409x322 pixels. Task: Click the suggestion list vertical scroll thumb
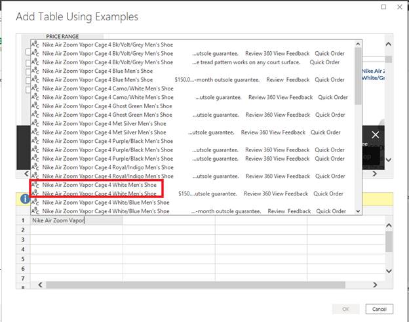[358, 76]
